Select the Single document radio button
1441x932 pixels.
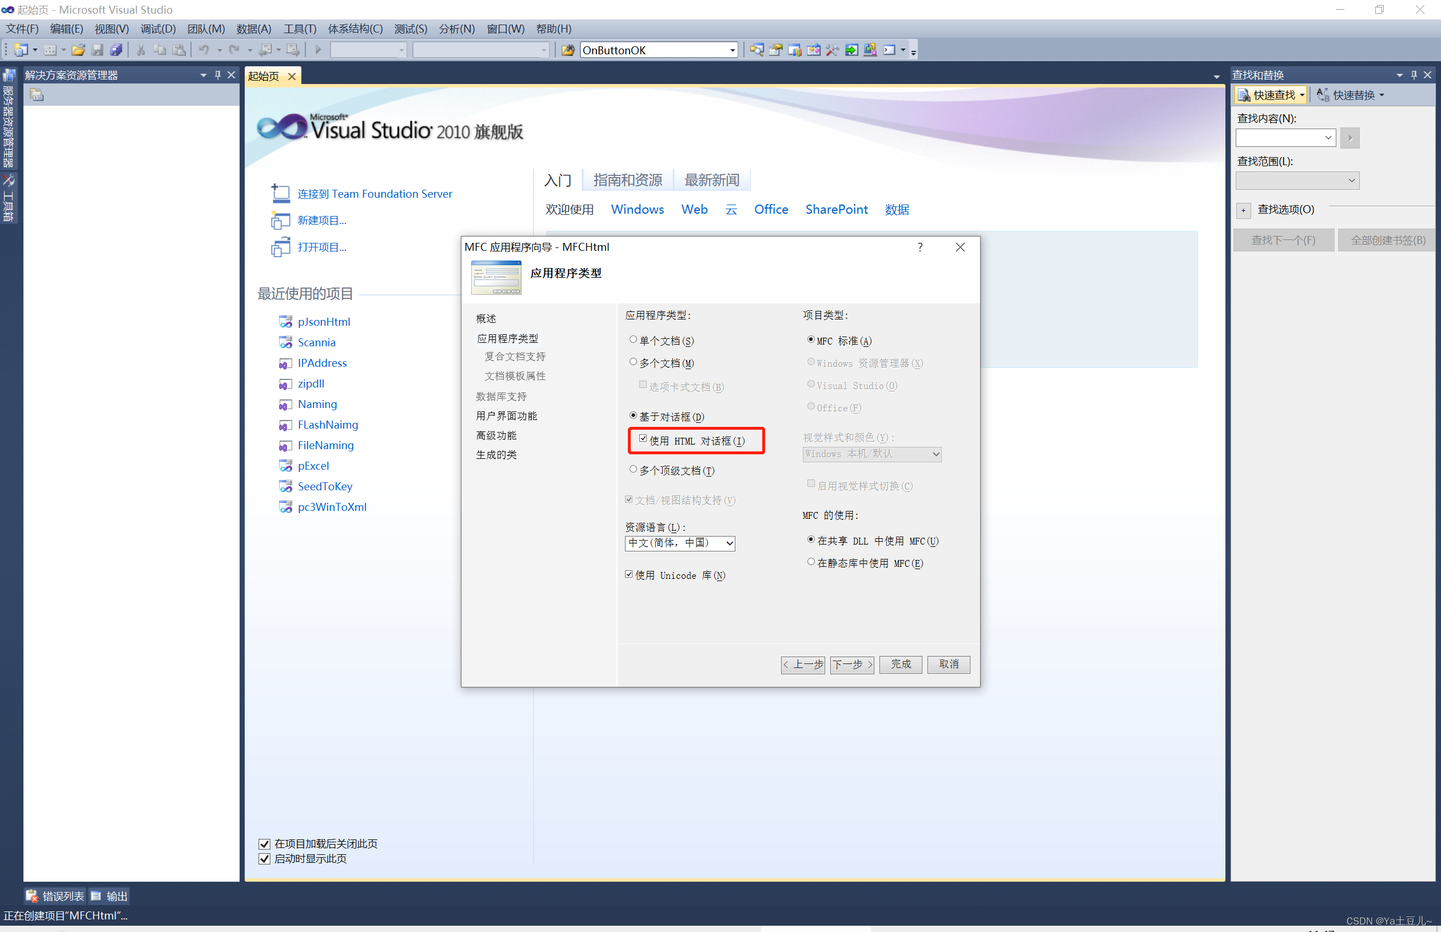pyautogui.click(x=632, y=340)
